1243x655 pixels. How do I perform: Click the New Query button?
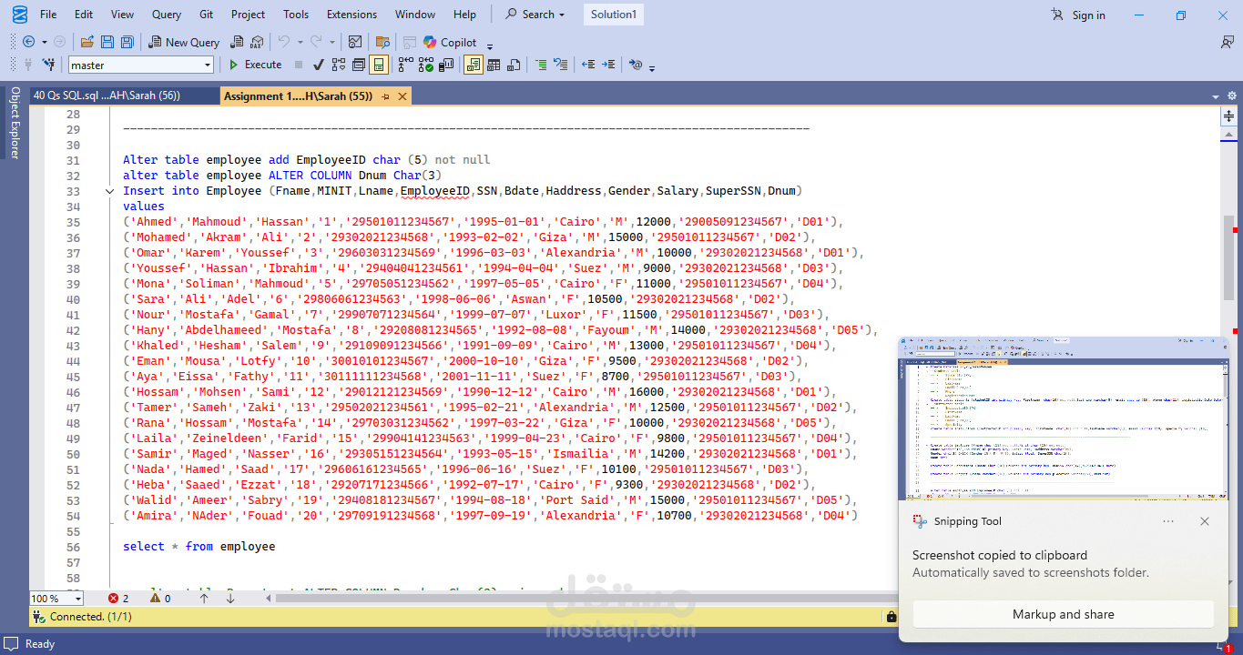184,42
